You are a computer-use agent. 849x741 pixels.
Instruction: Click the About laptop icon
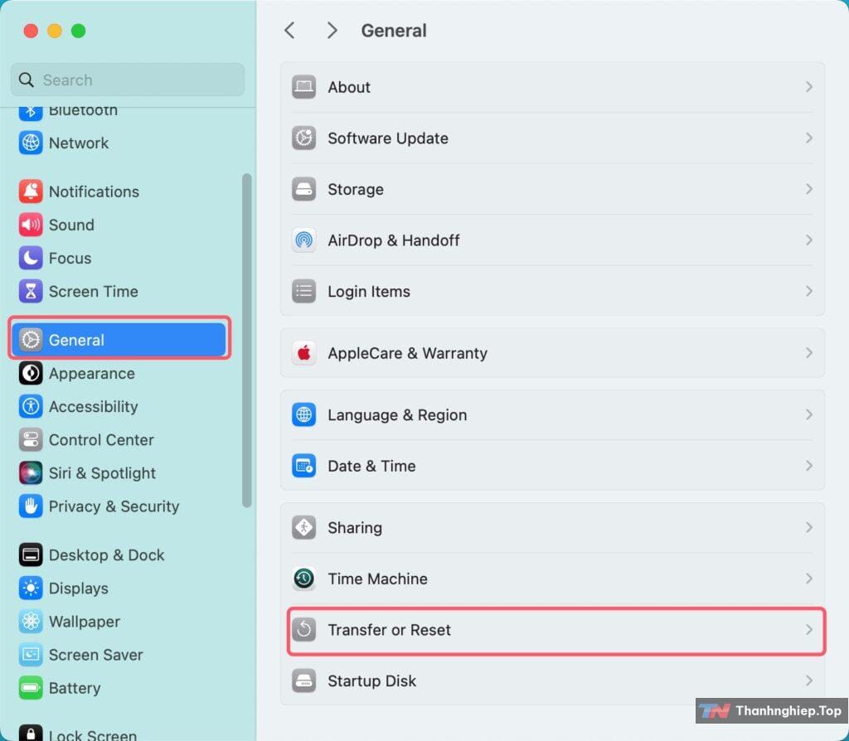(x=303, y=87)
